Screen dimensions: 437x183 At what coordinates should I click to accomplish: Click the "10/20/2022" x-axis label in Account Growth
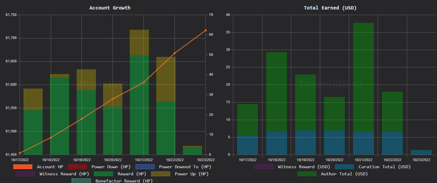[x=113, y=160]
